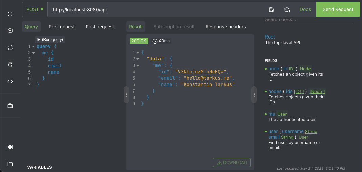Open the Response headers tab

[x=226, y=27]
